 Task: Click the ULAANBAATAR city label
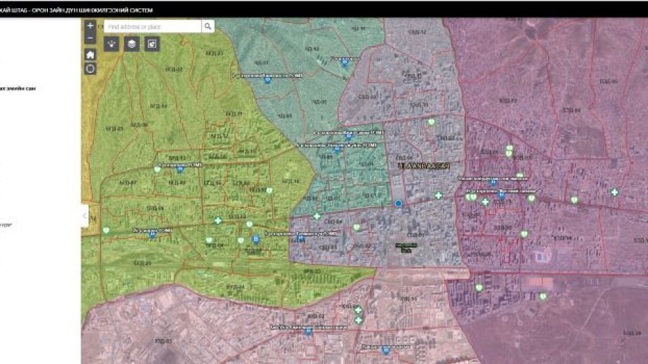click(x=425, y=166)
